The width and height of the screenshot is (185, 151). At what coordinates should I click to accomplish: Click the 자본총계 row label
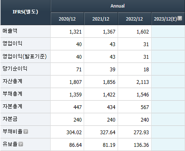tap(12, 106)
